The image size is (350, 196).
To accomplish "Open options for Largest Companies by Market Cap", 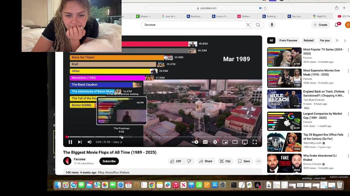I will click(x=348, y=114).
